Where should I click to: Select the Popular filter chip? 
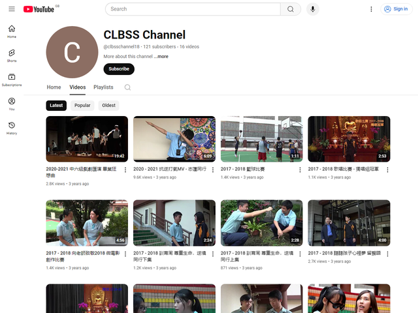click(82, 105)
